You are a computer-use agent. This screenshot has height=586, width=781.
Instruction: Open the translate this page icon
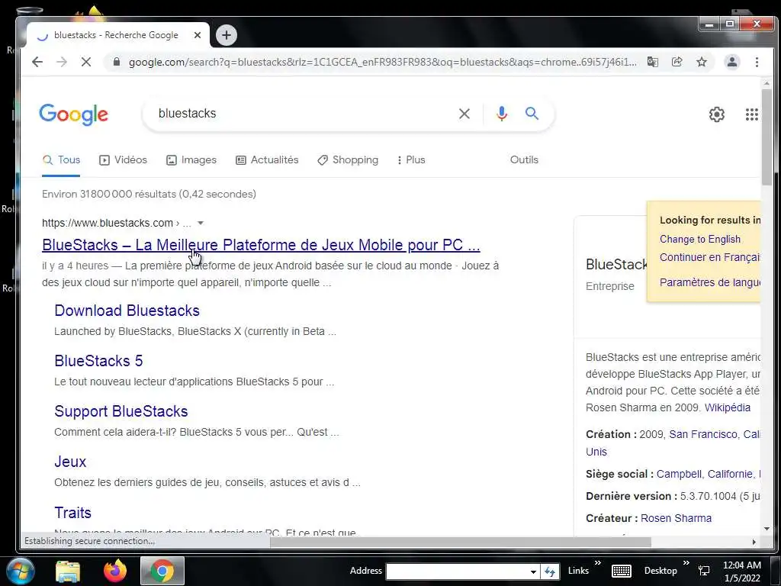[x=653, y=62]
